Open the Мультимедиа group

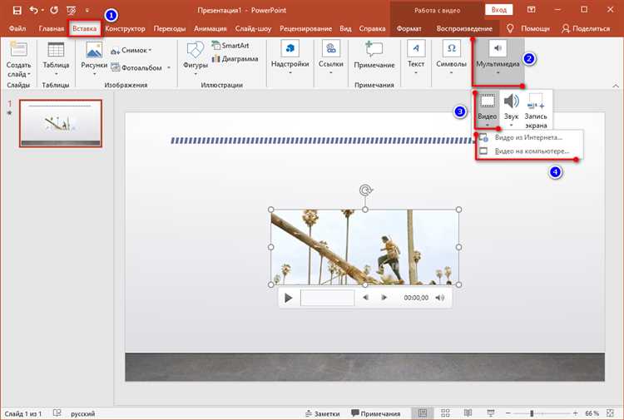pos(498,58)
